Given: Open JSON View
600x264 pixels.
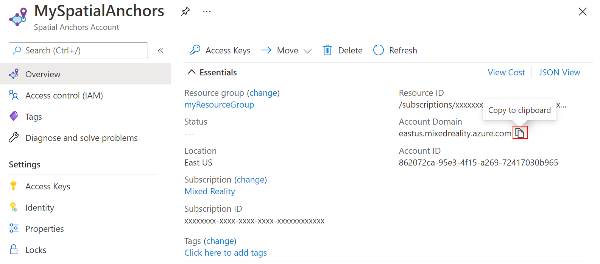Looking at the screenshot, I should (x=559, y=72).
